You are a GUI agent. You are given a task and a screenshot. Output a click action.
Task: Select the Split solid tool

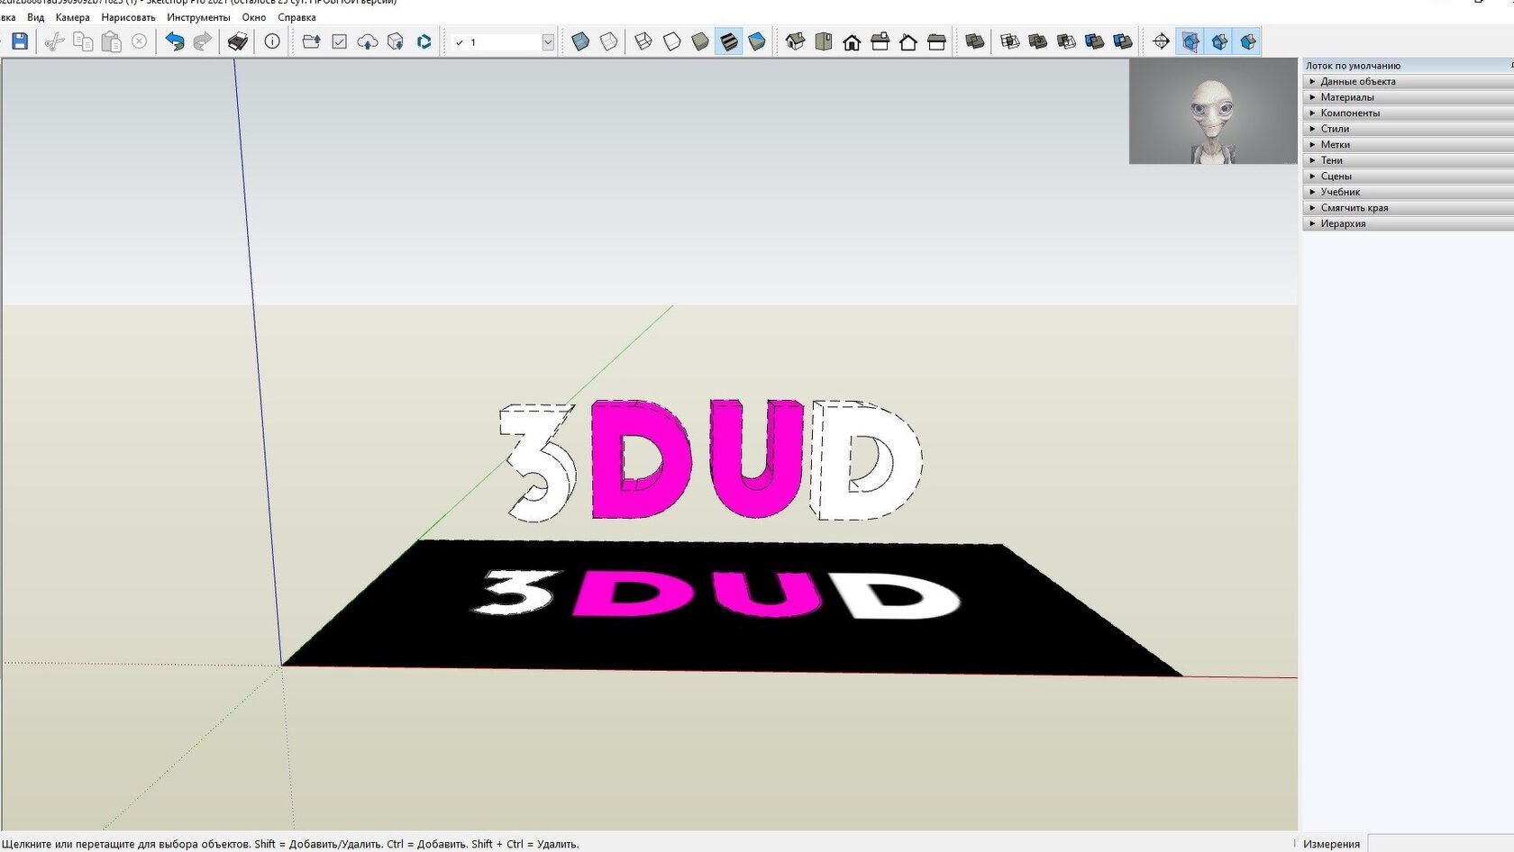pyautogui.click(x=1123, y=41)
